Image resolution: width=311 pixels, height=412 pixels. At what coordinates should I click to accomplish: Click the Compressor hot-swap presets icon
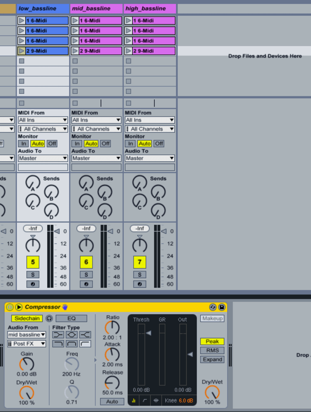pos(213,307)
